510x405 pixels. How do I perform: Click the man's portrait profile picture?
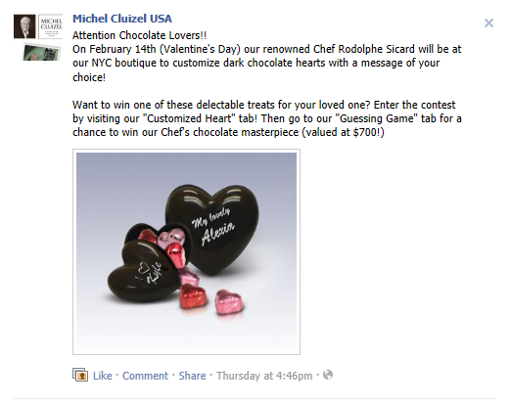coord(24,26)
